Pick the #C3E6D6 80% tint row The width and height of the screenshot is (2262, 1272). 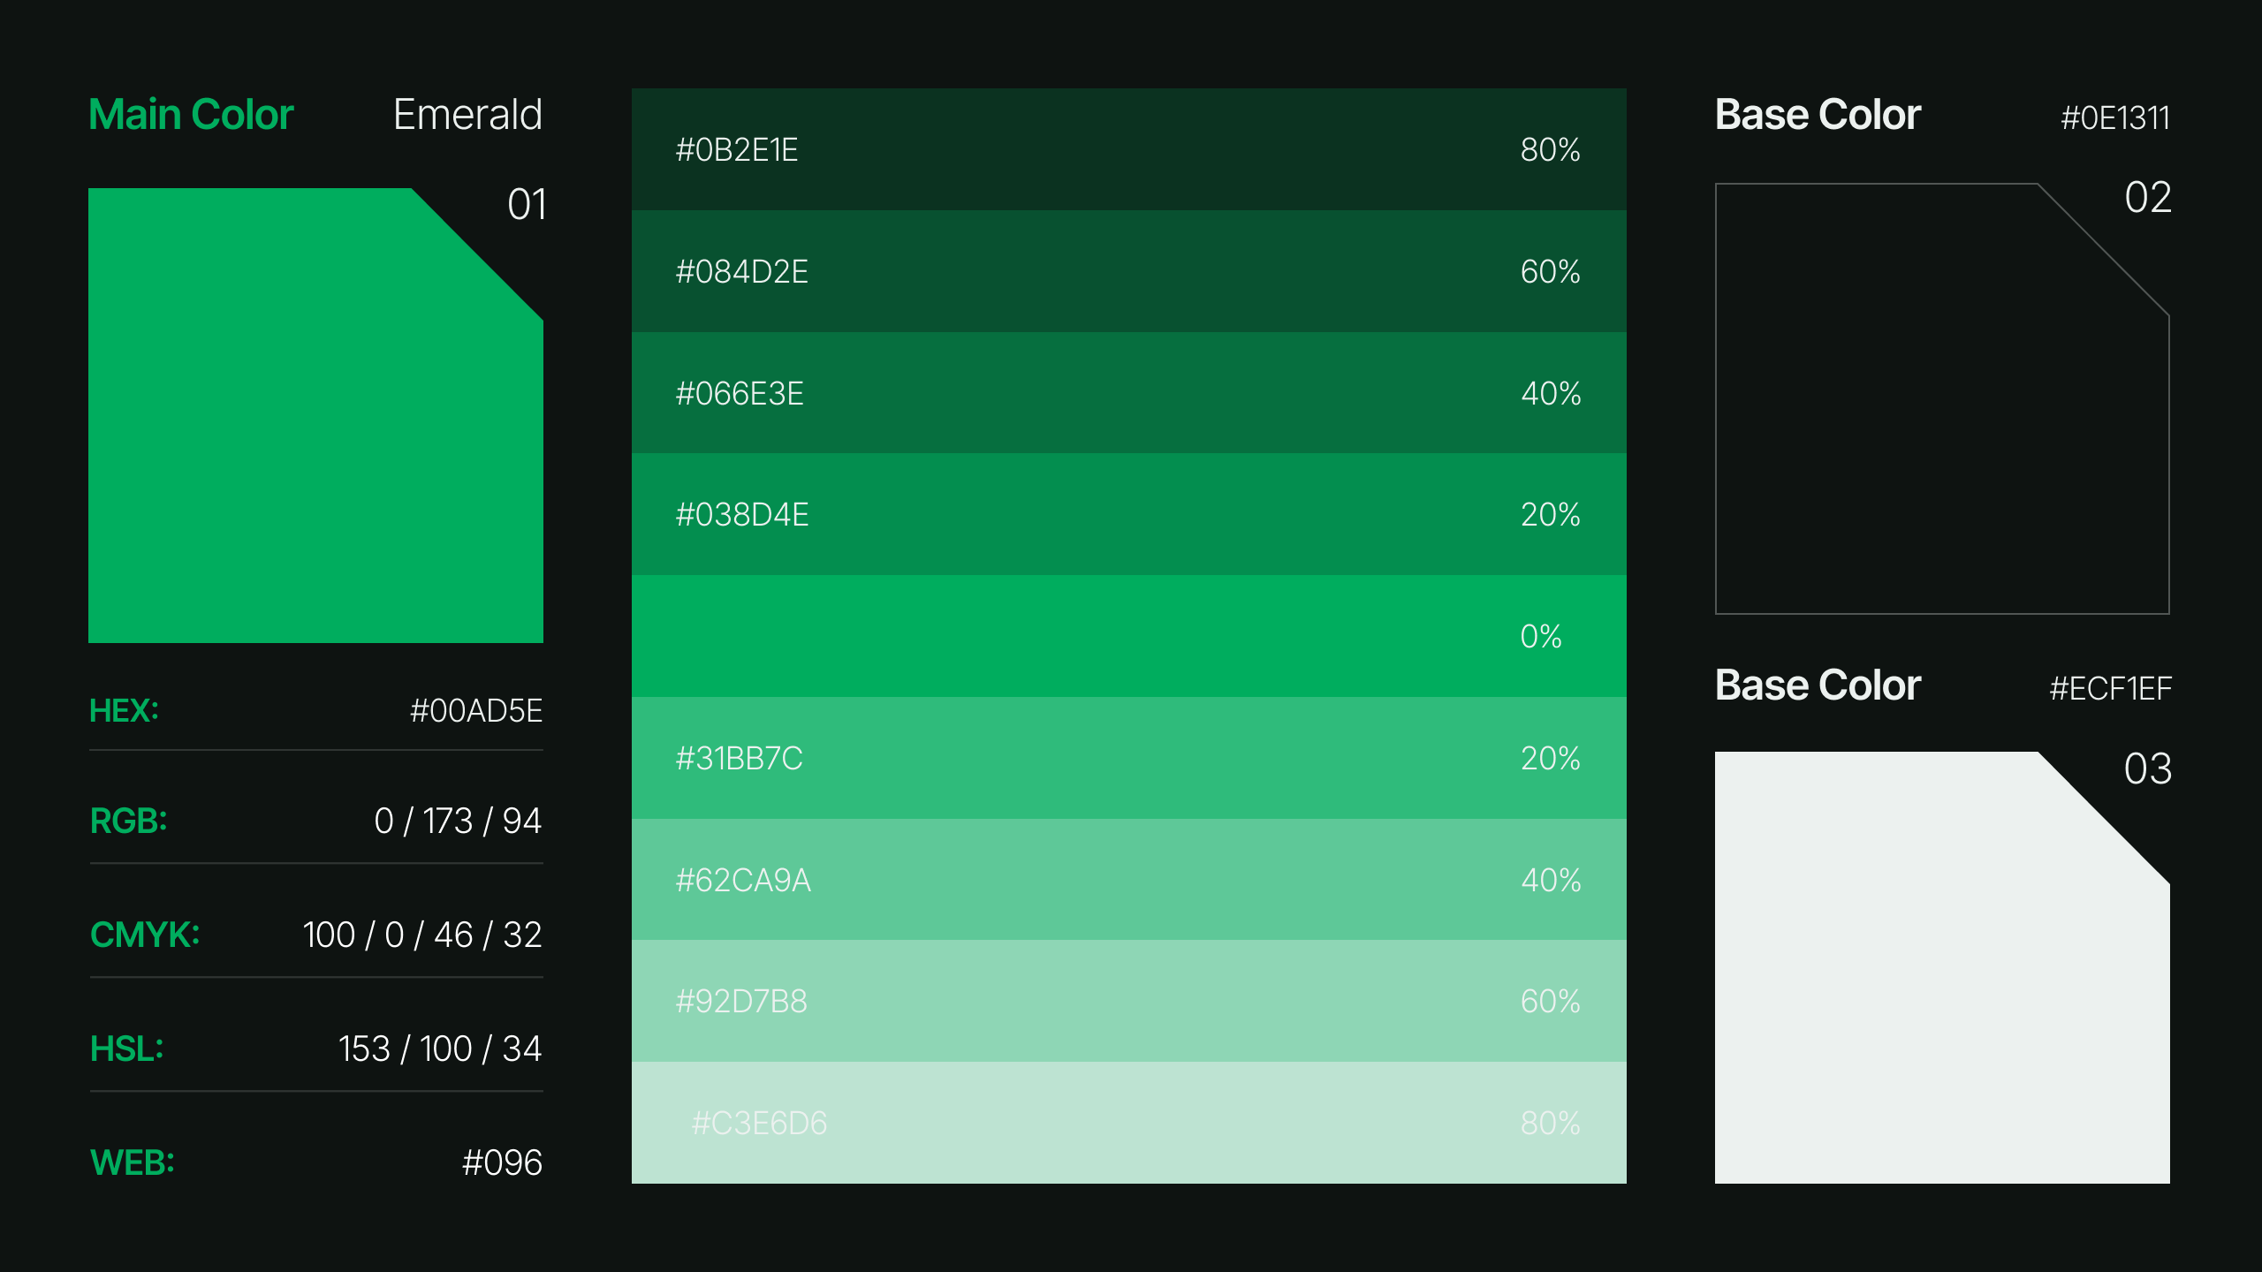point(1128,1123)
